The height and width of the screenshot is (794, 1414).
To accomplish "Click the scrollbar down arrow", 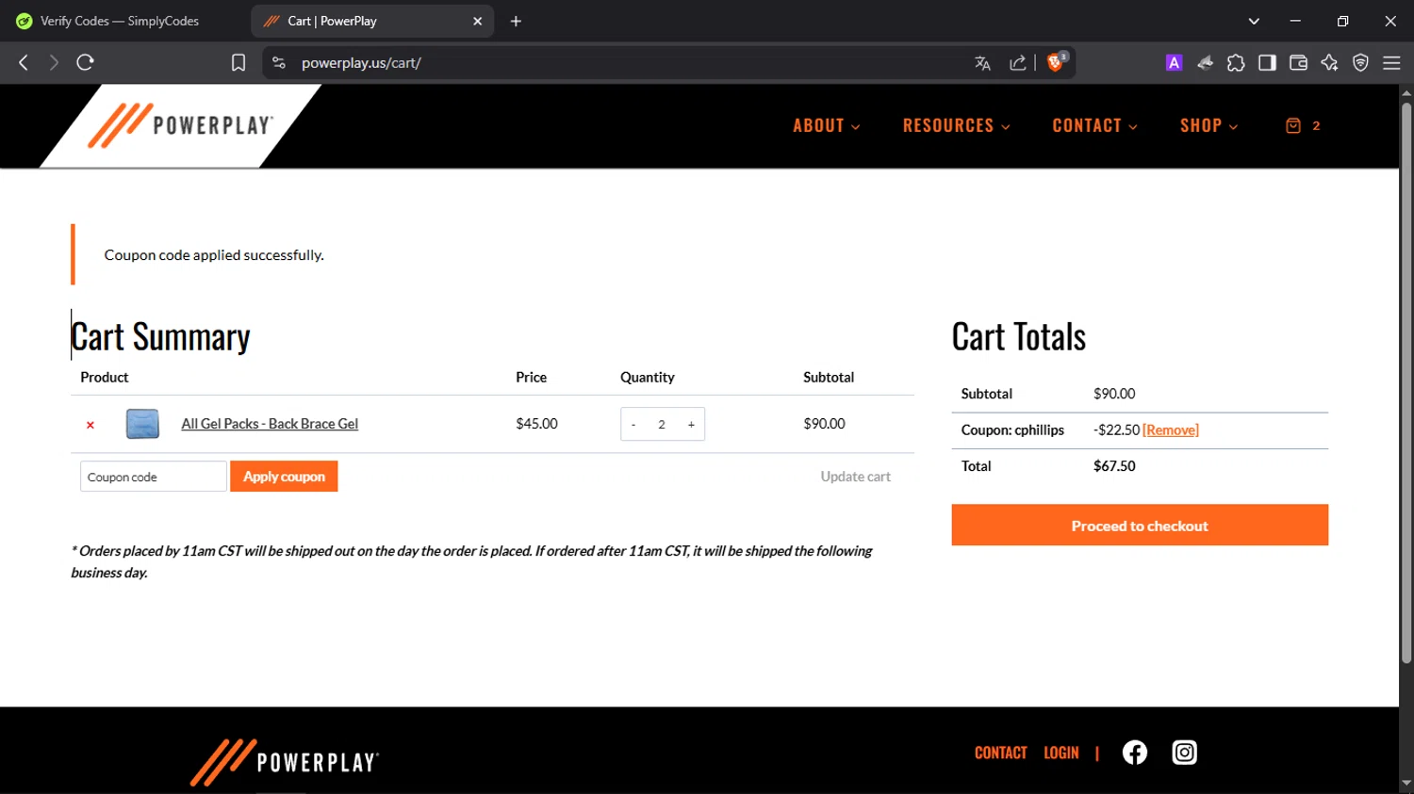I will 1406,784.
